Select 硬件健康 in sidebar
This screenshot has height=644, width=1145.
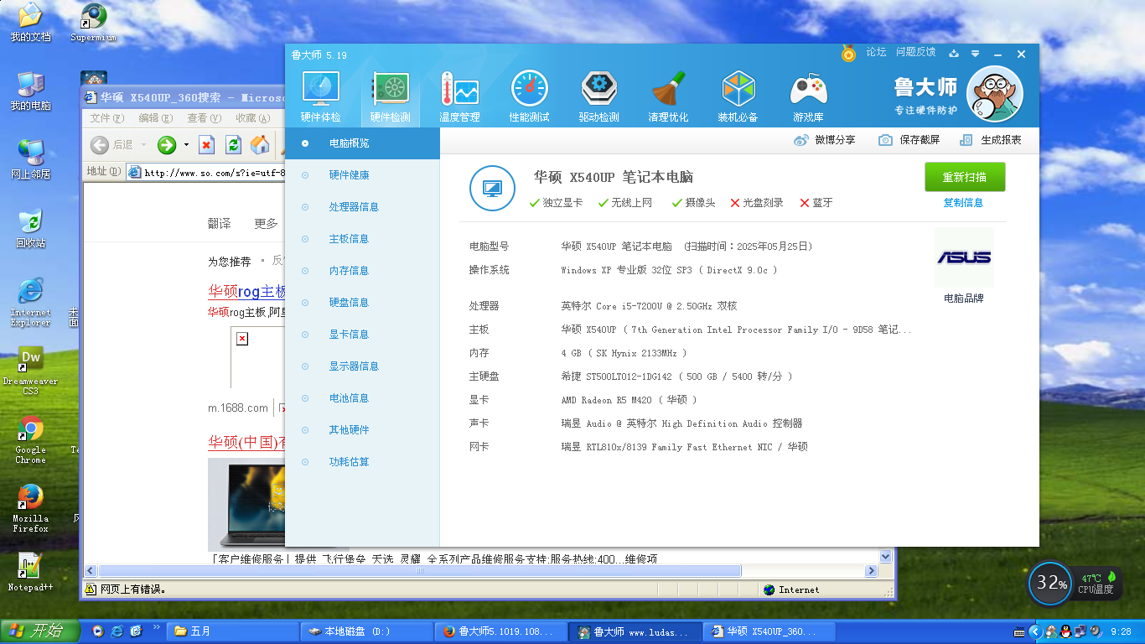click(x=362, y=175)
